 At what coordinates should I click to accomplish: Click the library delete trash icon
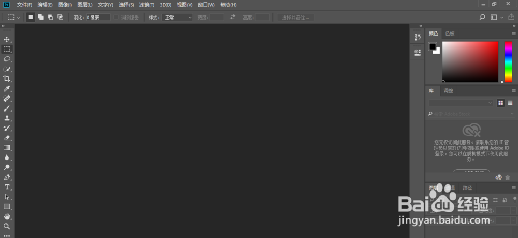pyautogui.click(x=508, y=178)
